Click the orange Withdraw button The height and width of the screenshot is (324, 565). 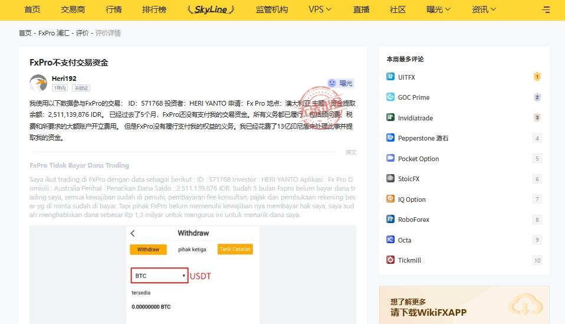coord(148,250)
